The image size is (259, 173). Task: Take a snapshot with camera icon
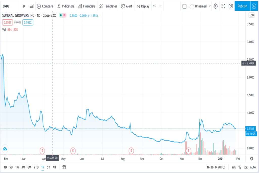pyautogui.click(x=231, y=6)
